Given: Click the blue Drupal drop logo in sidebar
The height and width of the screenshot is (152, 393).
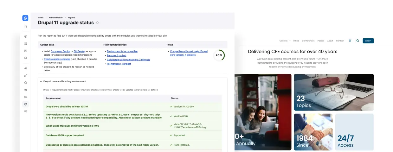Looking at the screenshot, I should (x=25, y=18).
